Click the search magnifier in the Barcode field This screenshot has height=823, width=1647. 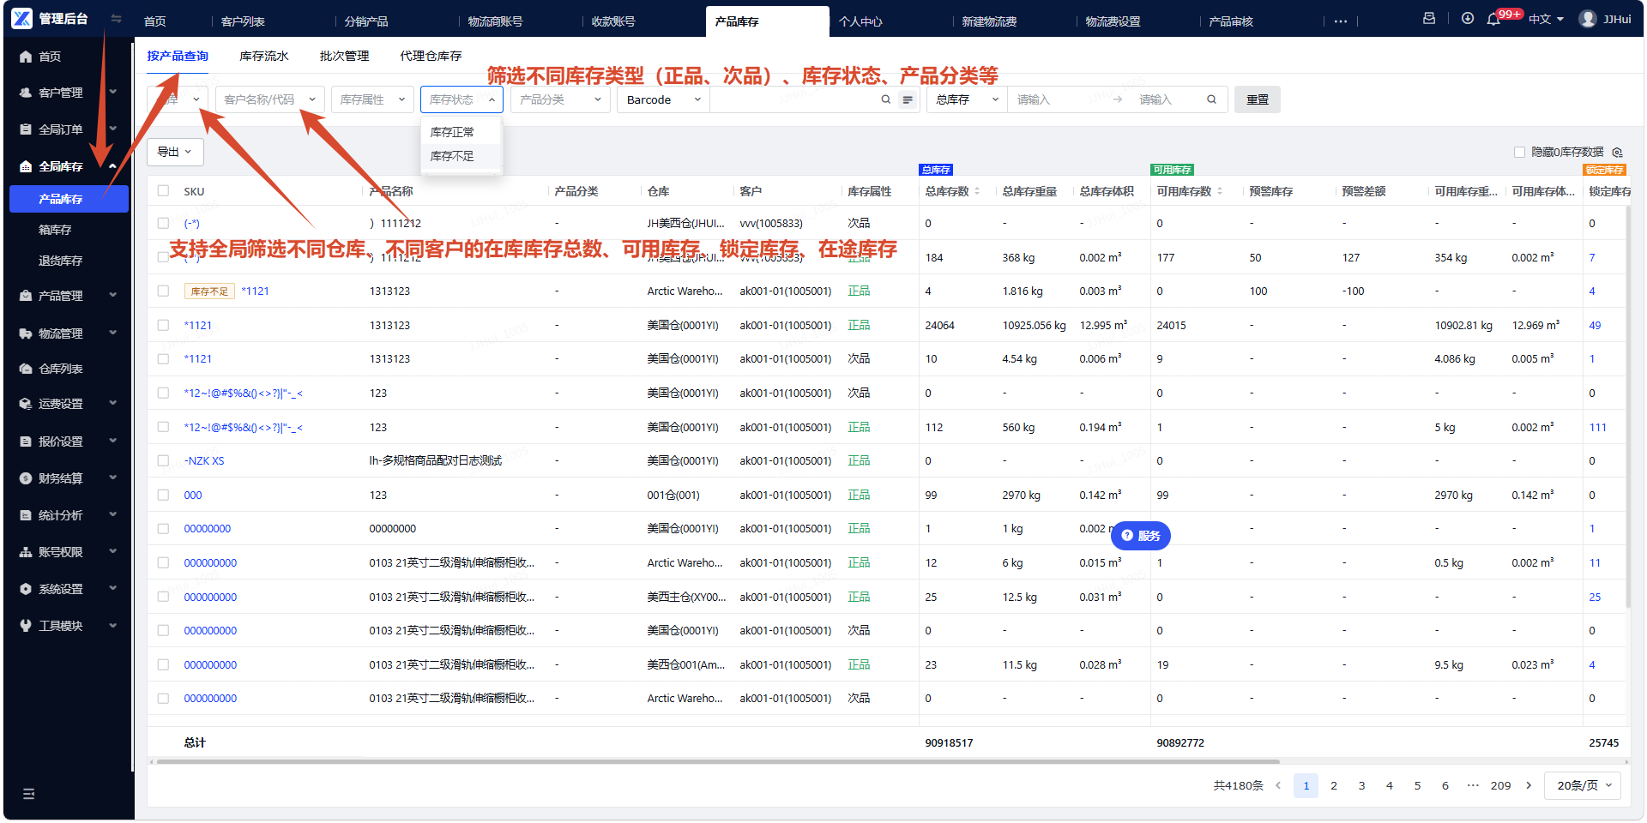(x=886, y=99)
